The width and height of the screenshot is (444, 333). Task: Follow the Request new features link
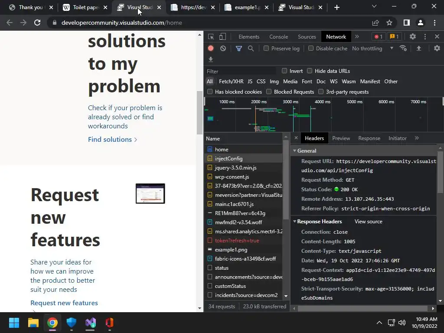click(x=64, y=303)
